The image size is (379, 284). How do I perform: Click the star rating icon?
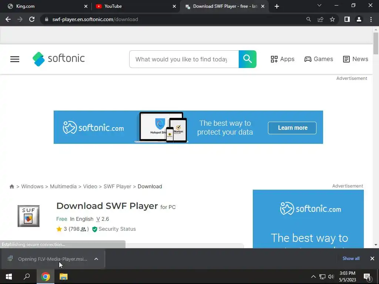click(x=59, y=229)
